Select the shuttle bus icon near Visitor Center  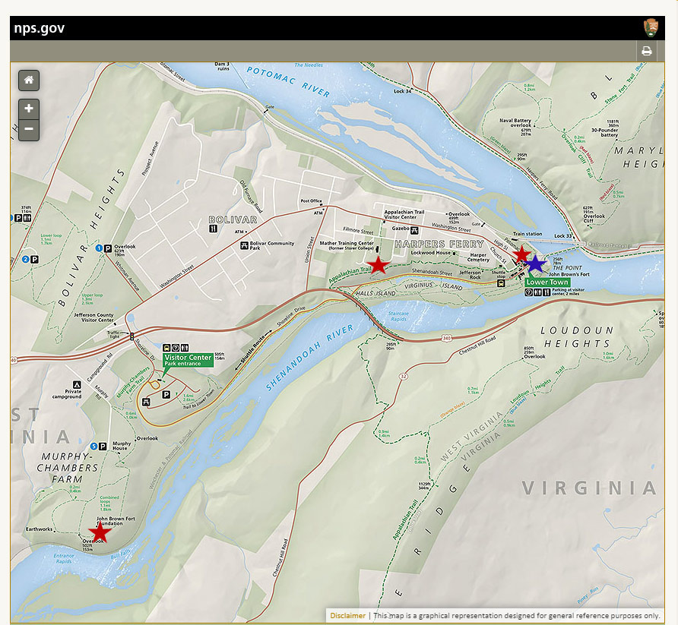coord(166,347)
